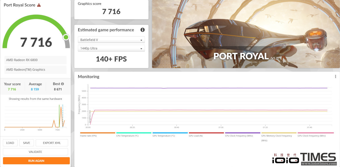Click the AMD Radeon(TM) Graphics field
This screenshot has width=340, height=167.
pos(35,70)
